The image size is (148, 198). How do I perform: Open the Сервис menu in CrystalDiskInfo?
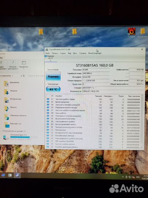[63, 53]
